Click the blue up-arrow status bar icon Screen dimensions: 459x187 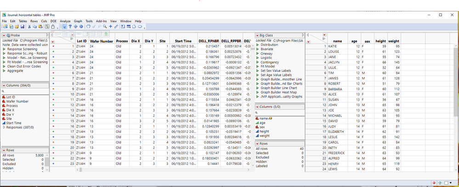click(x=440, y=183)
